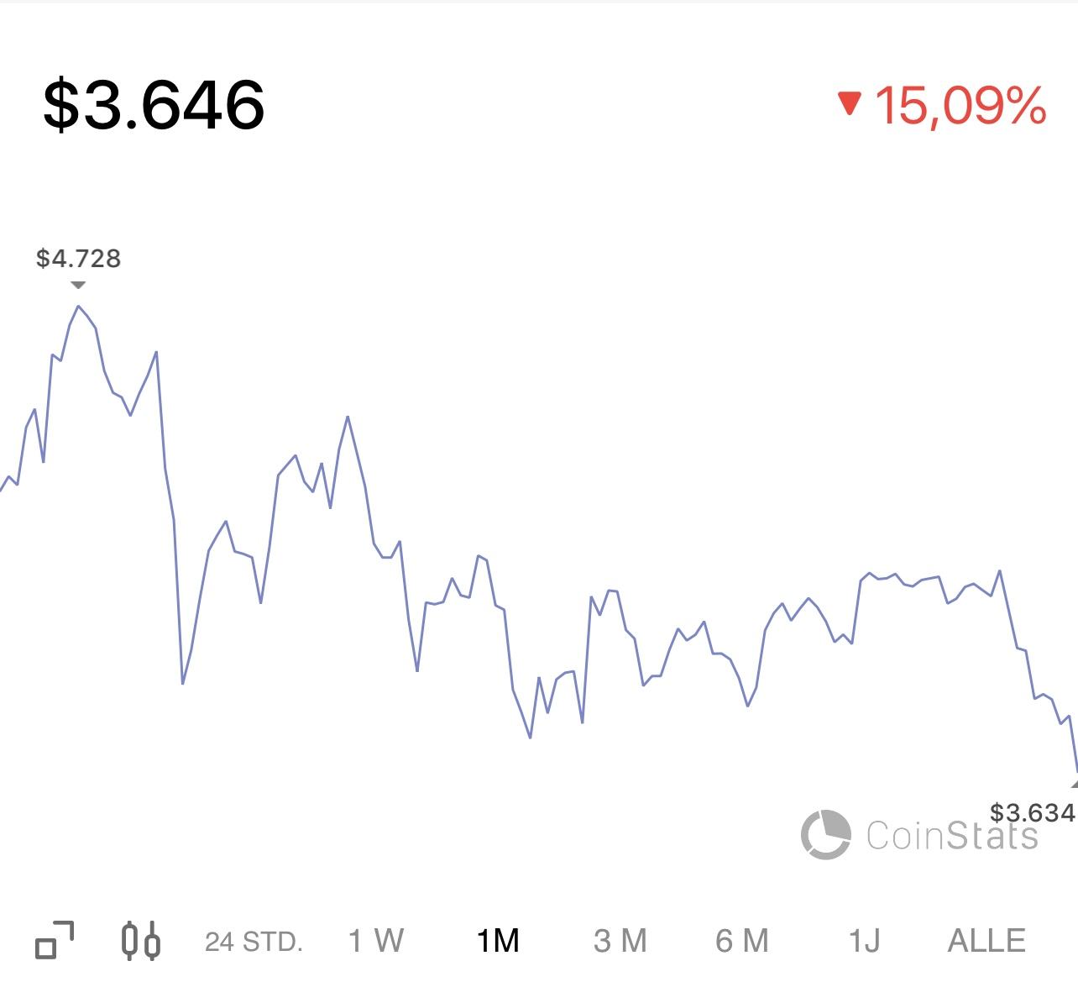Click the chart line's highest peak
Viewport: 1078px width, 1003px height.
pos(78,306)
